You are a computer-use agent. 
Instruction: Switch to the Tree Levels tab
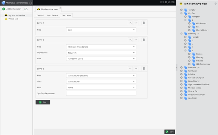[x=66, y=15]
